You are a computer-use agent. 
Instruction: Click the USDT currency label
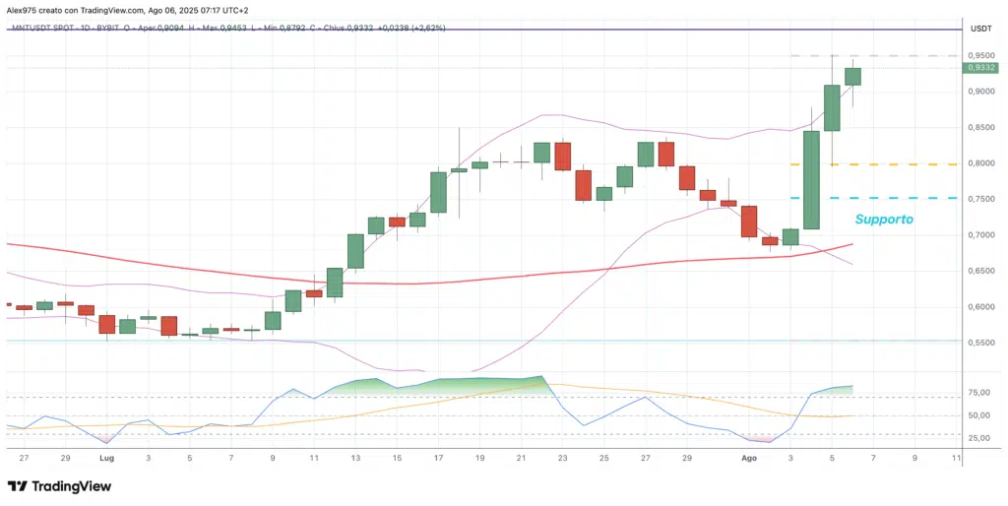coord(980,29)
